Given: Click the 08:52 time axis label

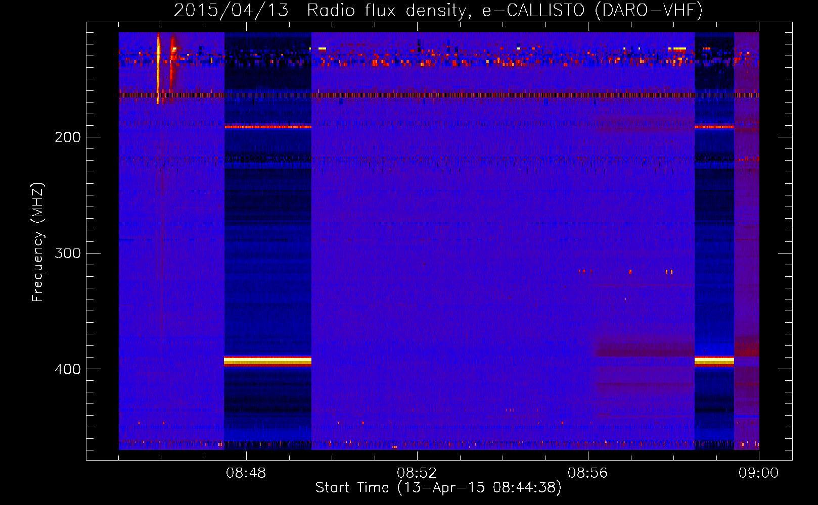Looking at the screenshot, I should click(x=417, y=473).
